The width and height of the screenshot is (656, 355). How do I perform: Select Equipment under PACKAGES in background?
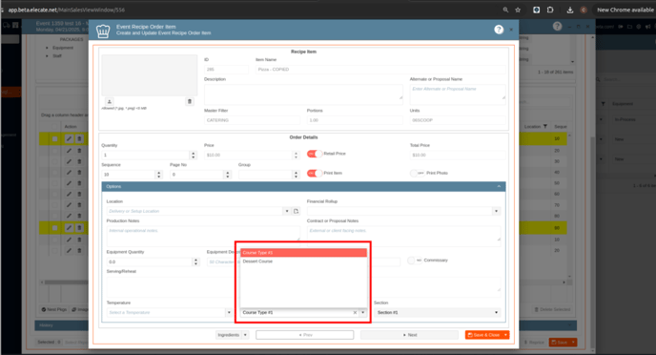(63, 48)
